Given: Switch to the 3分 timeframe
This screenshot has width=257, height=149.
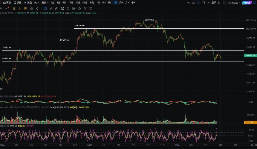Looking at the screenshot, I should click(58, 3).
